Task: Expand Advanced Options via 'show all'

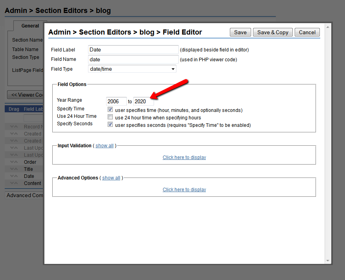Action: [111, 178]
